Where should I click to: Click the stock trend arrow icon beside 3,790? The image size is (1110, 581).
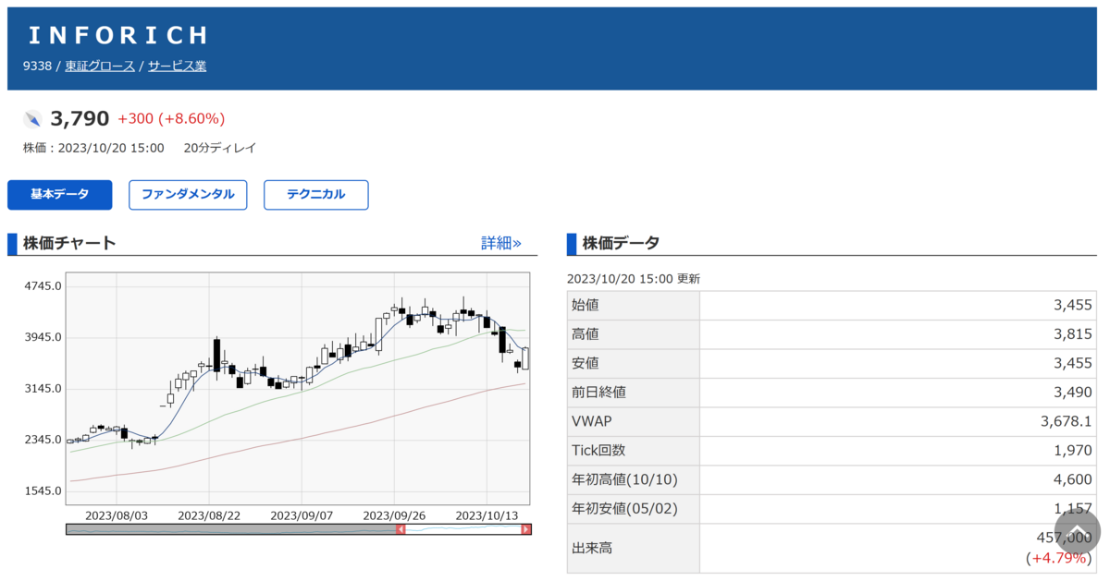tap(33, 119)
